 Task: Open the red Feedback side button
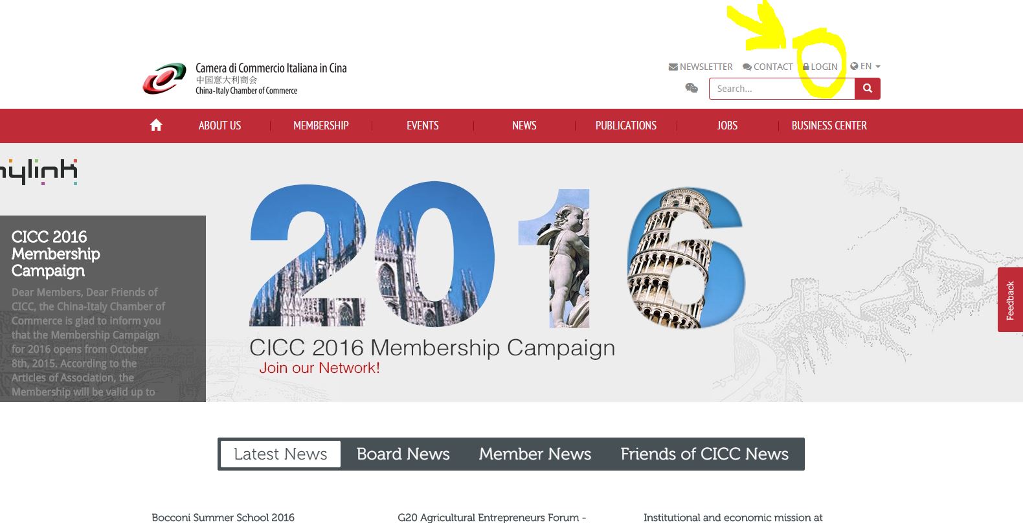click(x=1010, y=300)
